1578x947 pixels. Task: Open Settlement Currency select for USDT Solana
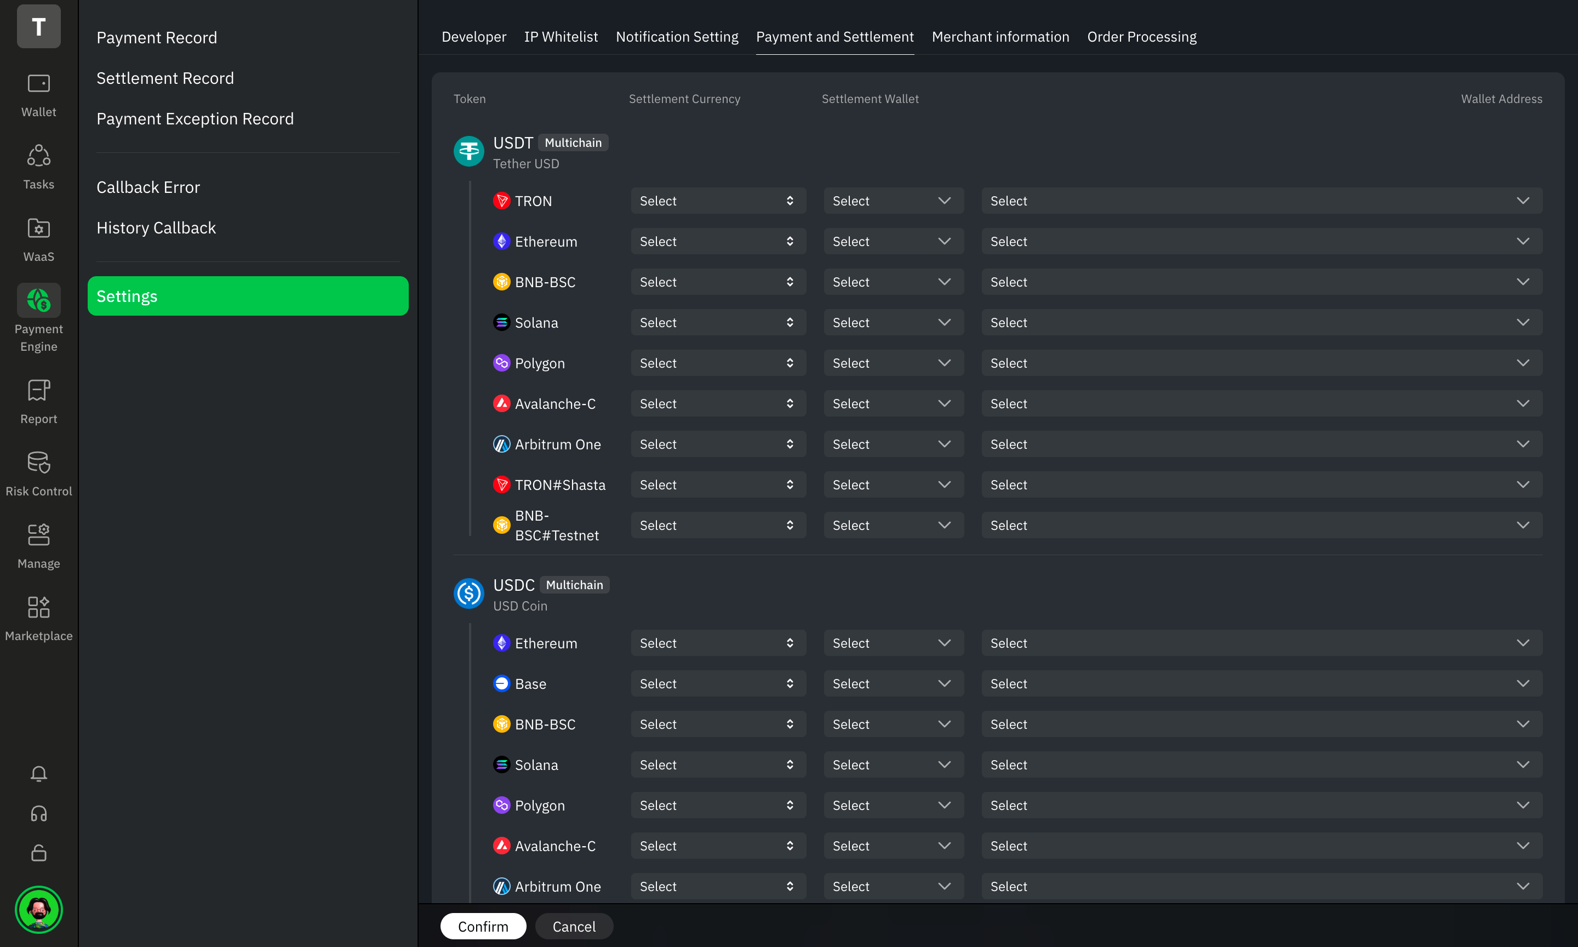tap(718, 322)
